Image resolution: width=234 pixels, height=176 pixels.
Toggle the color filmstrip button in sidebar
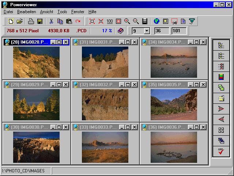pos(221,77)
